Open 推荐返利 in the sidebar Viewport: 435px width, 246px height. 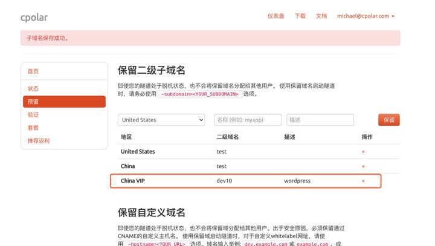point(39,141)
